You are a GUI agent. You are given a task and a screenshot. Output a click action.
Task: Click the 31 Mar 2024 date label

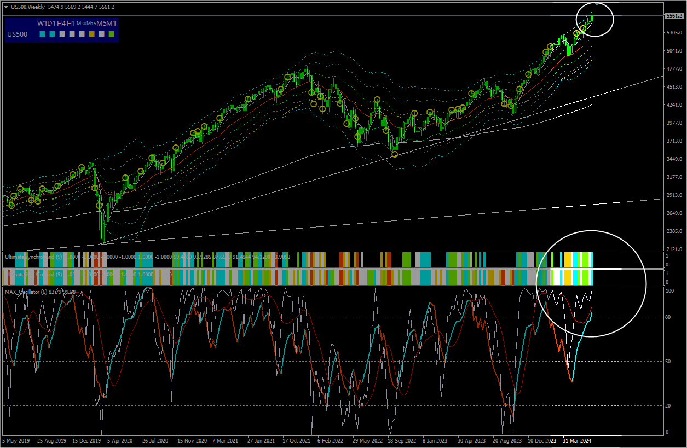coord(577,440)
